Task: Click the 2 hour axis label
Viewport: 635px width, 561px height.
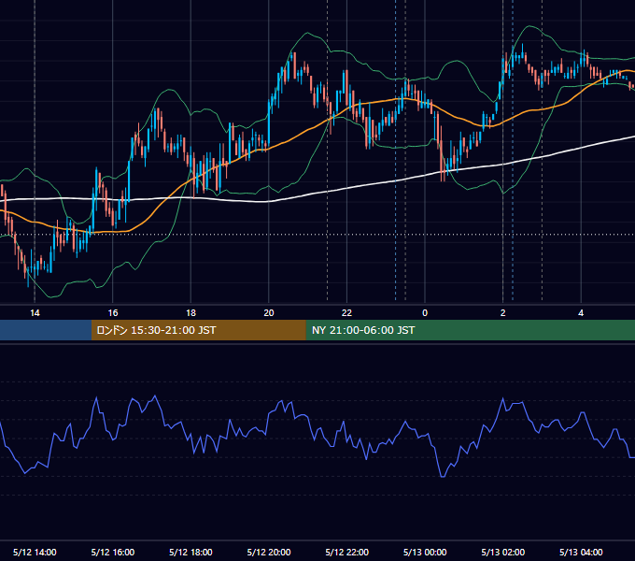Action: (x=503, y=313)
